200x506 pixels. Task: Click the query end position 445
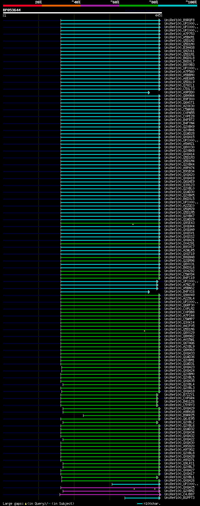158,15
